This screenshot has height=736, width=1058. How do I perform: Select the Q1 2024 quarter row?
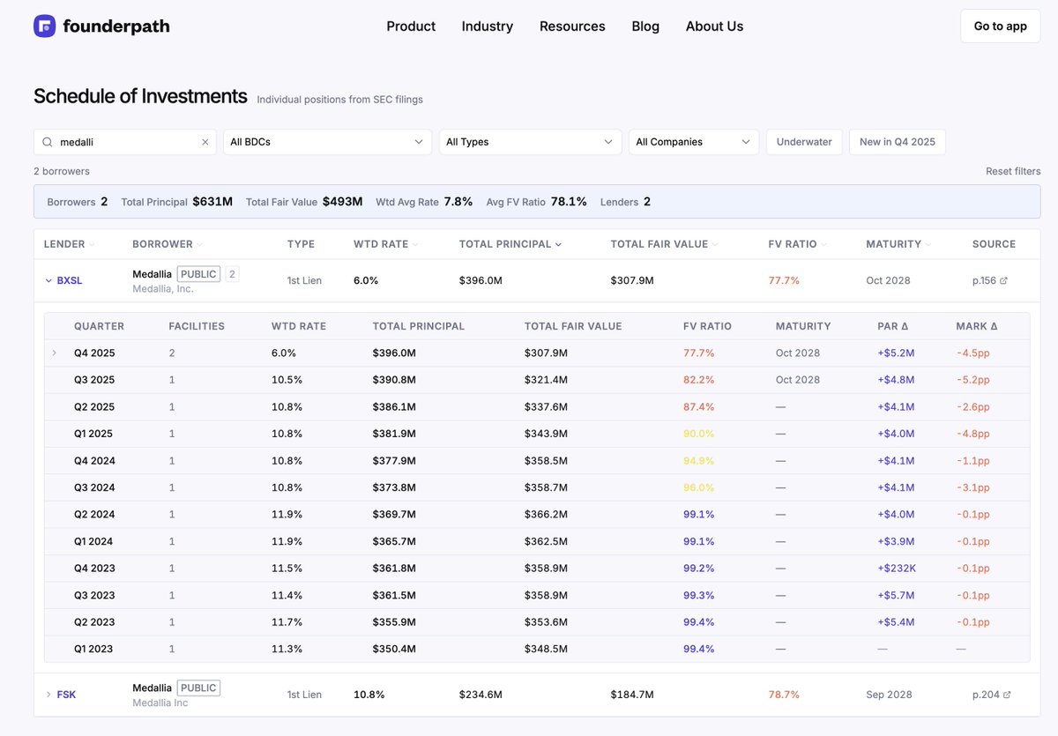point(537,541)
